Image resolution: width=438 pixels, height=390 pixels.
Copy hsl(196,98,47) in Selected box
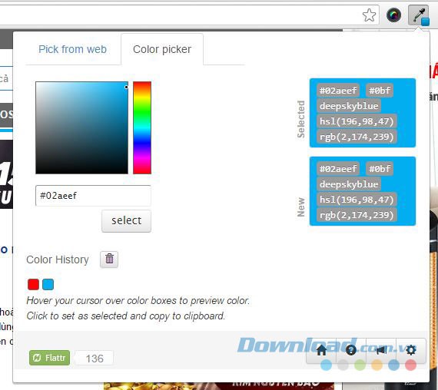point(357,121)
